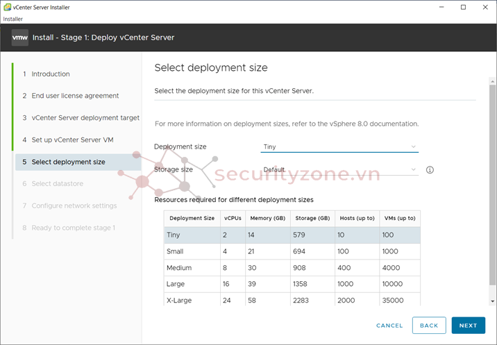The image size is (497, 345).
Task: Click memory value 58 for X-Large
Action: [x=252, y=301]
